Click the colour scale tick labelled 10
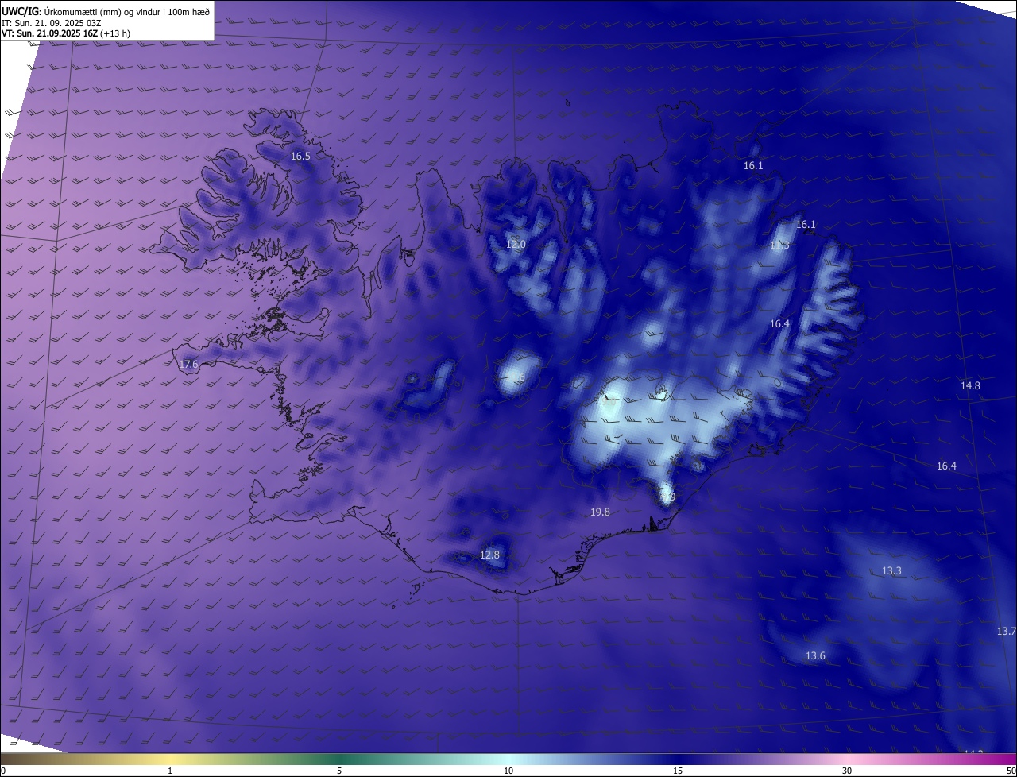The height and width of the screenshot is (777, 1017). coord(508,771)
